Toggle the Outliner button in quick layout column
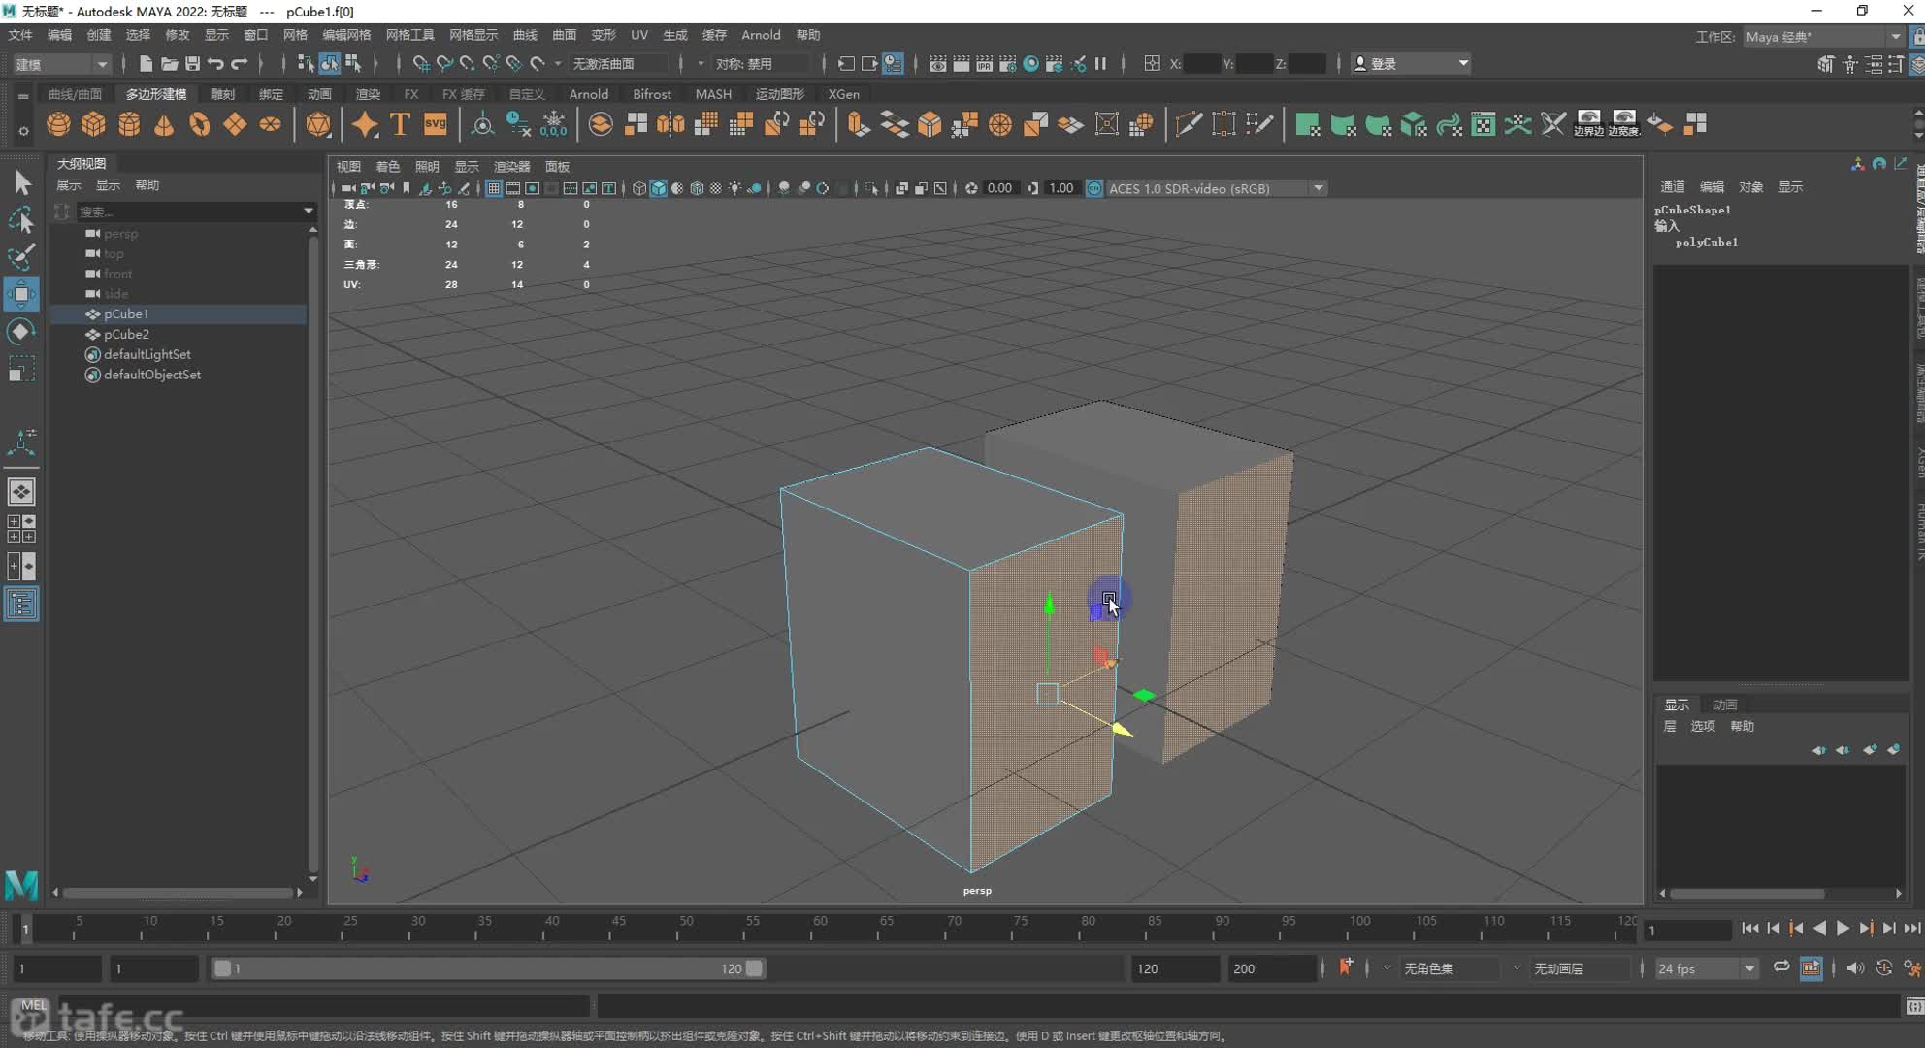Viewport: 1925px width, 1048px height. click(21, 605)
